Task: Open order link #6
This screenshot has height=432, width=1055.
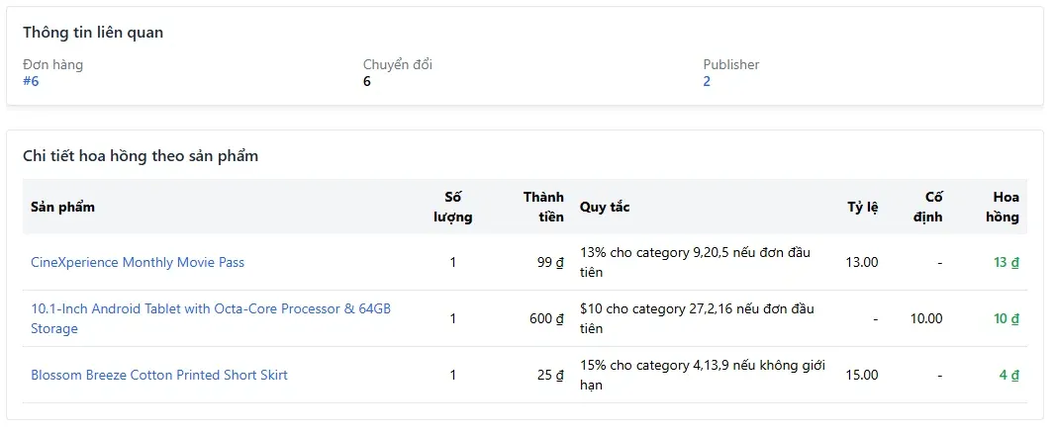Action: coord(31,81)
